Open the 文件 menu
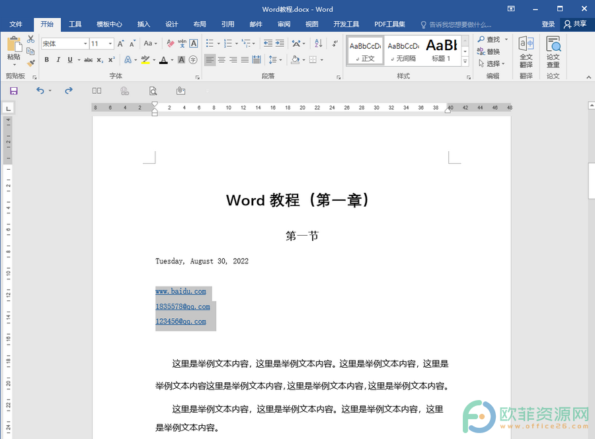595x439 pixels. click(16, 24)
